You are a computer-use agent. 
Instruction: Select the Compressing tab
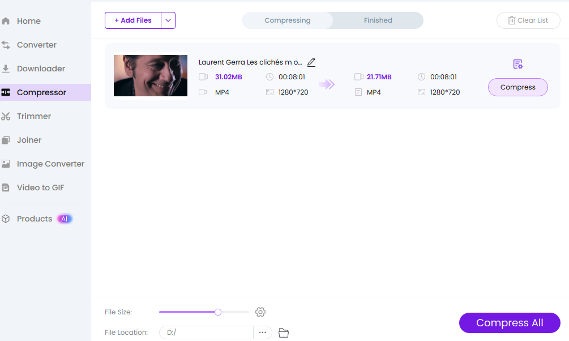tap(288, 20)
